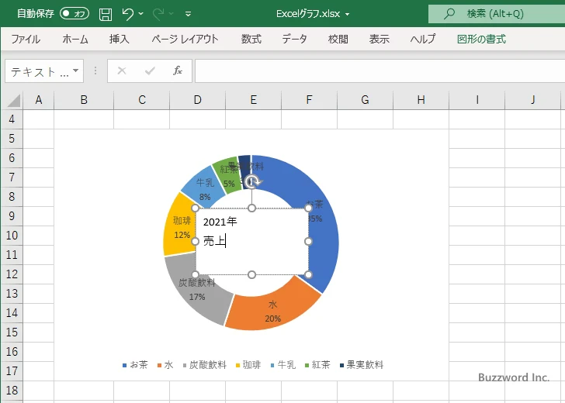This screenshot has width=565, height=403.
Task: Switch to the 図形の書式 tab
Action: click(x=481, y=39)
